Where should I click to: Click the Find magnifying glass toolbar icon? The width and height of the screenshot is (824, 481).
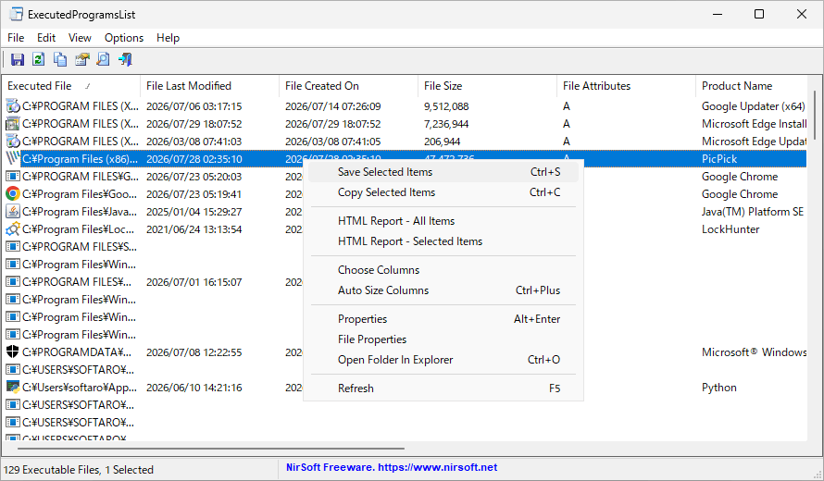pyautogui.click(x=104, y=59)
